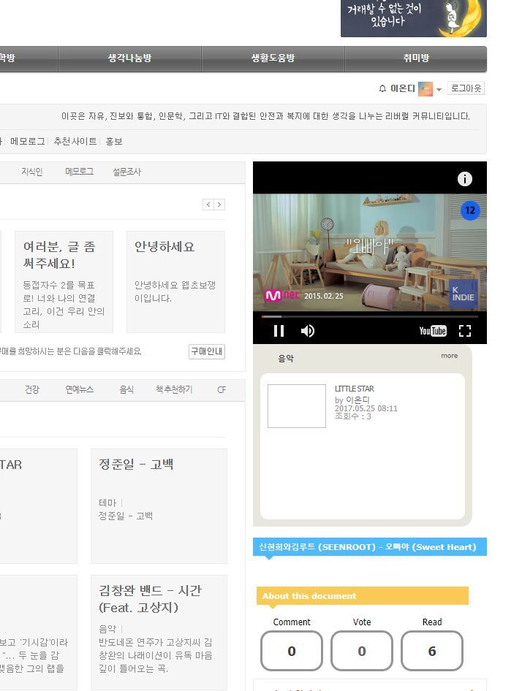Open 취미방 menu

pyautogui.click(x=416, y=58)
